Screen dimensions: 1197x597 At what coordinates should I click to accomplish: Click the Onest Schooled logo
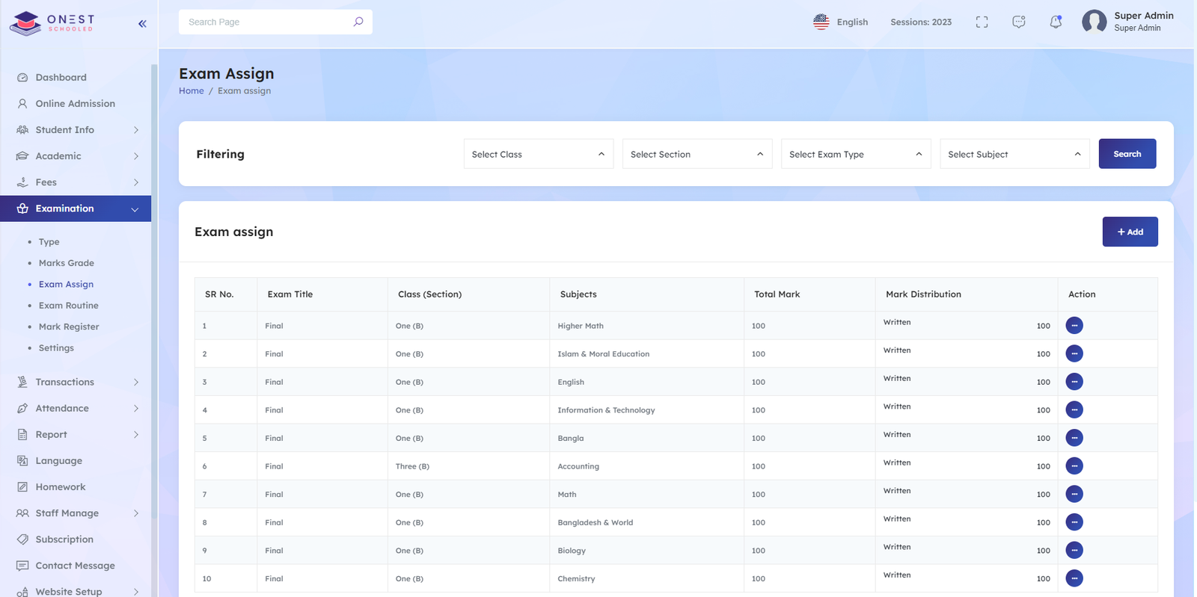point(52,23)
